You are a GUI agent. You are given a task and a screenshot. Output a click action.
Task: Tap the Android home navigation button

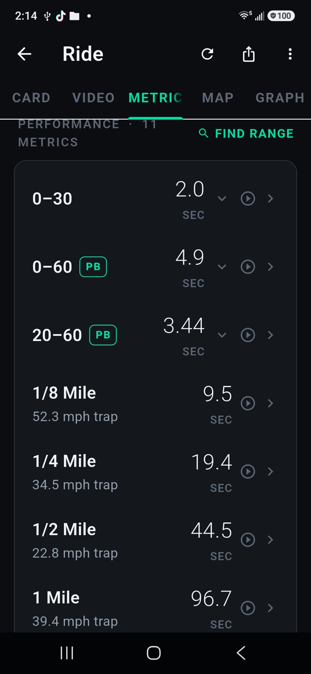(154, 653)
